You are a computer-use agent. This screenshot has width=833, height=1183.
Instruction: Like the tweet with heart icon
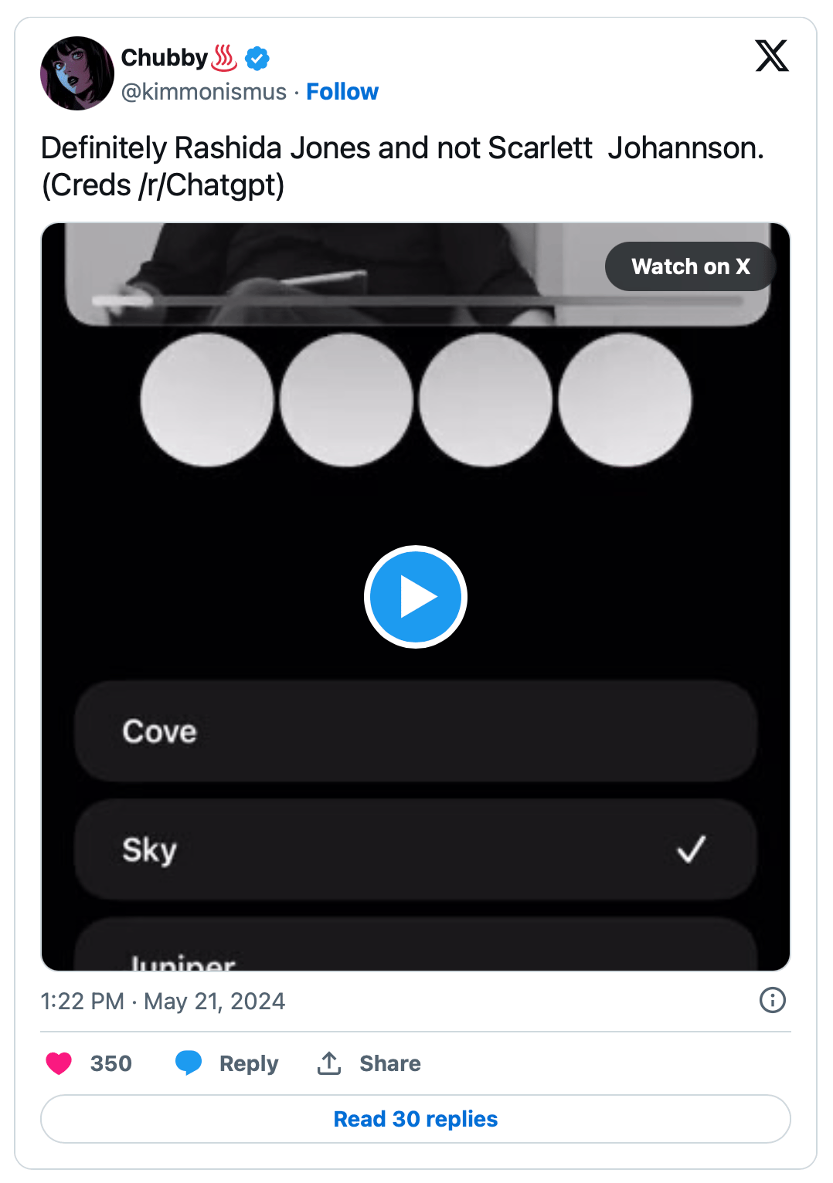59,1063
